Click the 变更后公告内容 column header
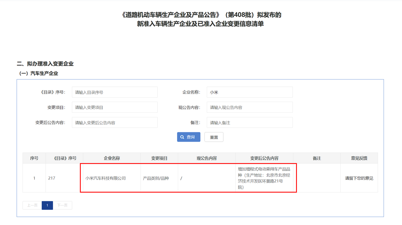This screenshot has width=402, height=225. (264, 158)
